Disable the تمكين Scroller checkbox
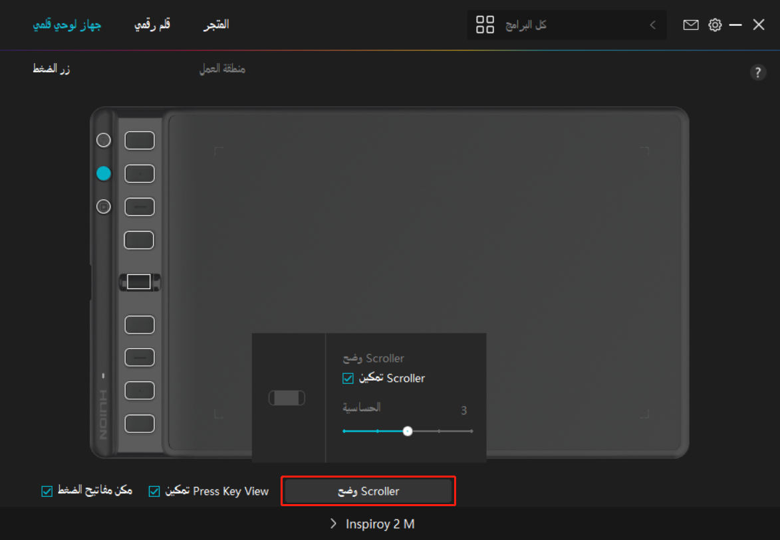Screen dimensions: 780x540 [348, 379]
